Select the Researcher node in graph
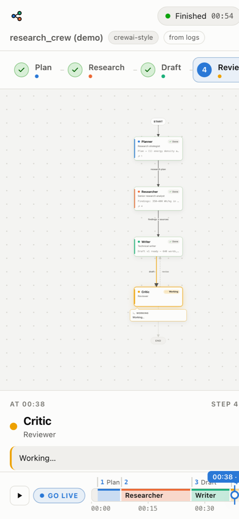This screenshot has width=239, height=519. [158, 199]
